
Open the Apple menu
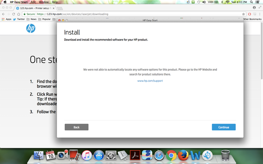click(5, 2)
